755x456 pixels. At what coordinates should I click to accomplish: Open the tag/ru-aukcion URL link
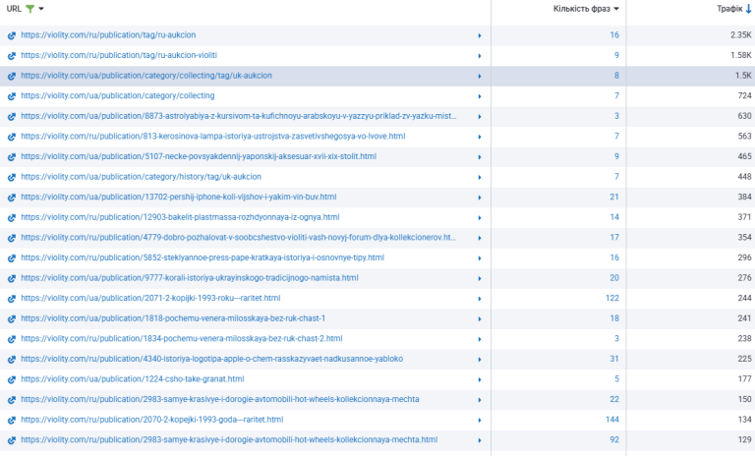108,34
